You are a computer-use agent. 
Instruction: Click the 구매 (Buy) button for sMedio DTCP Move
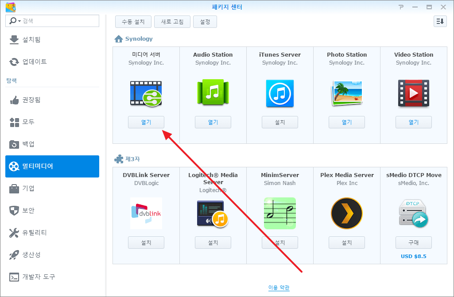413,243
